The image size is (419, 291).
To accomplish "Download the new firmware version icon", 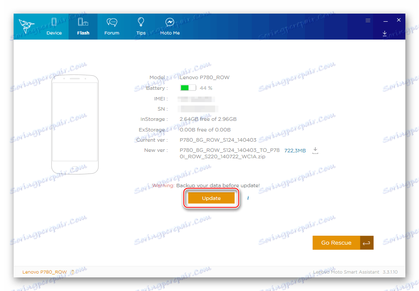I will (316, 150).
